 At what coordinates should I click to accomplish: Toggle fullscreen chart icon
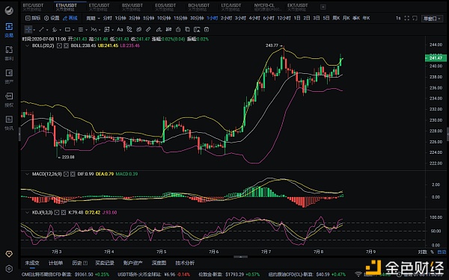tap(406, 18)
